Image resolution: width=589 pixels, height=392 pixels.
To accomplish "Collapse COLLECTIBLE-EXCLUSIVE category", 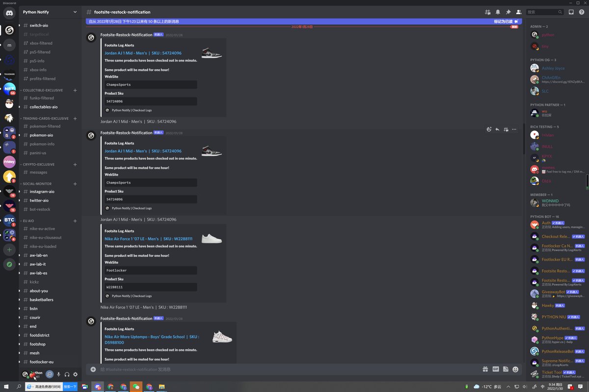I will click(x=42, y=90).
